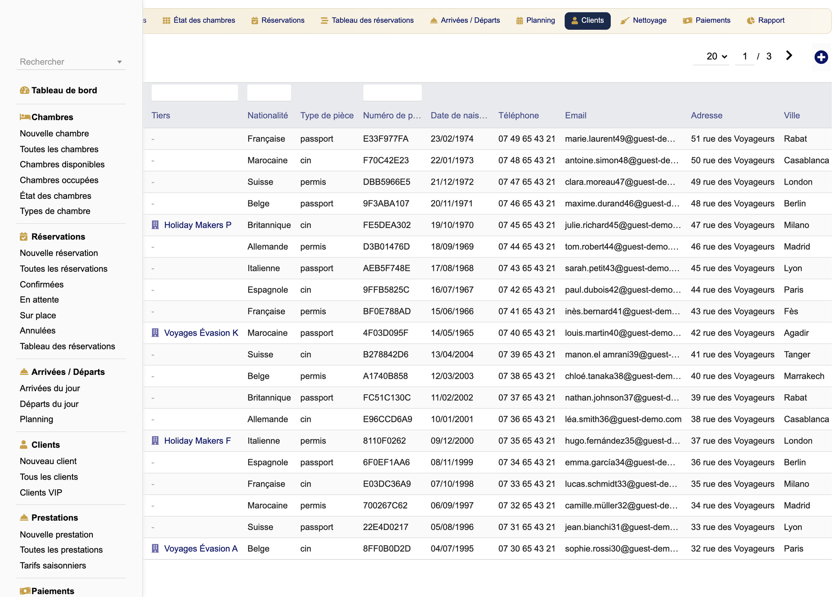Click the Tiers filter input field

[x=195, y=93]
